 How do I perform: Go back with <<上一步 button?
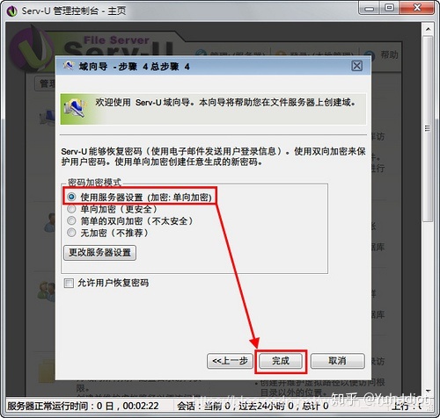(230, 361)
